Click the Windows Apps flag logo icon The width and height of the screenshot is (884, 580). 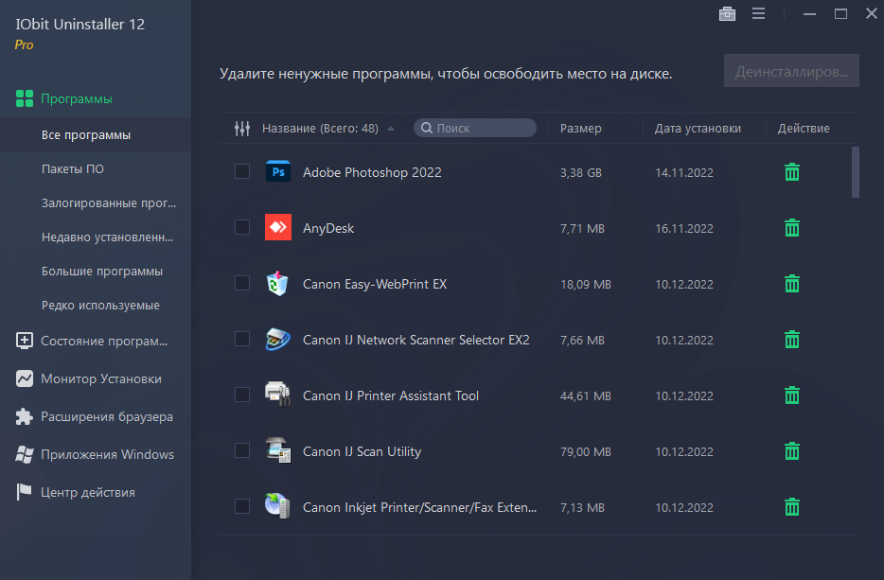25,454
